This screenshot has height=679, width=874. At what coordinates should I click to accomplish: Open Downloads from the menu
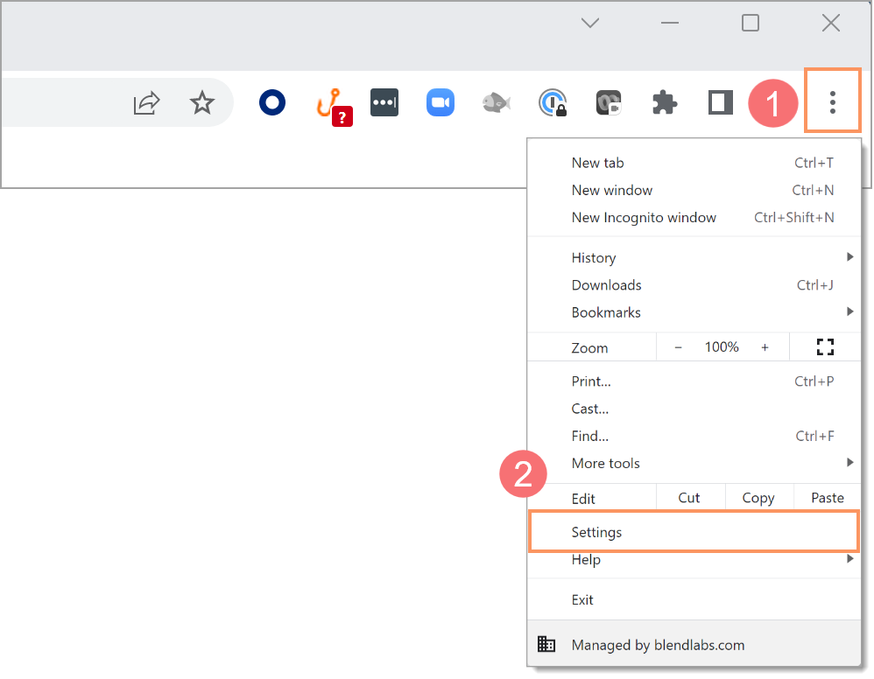[x=694, y=284]
